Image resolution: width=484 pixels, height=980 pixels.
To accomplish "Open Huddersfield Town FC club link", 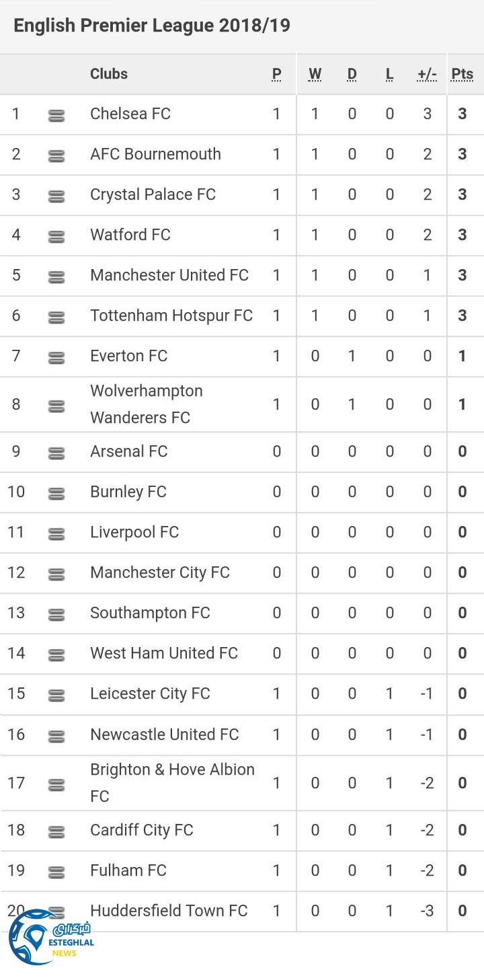I will tap(169, 911).
